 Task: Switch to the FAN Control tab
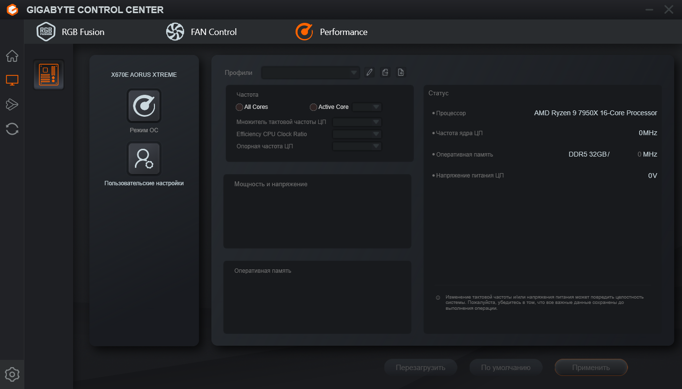click(201, 32)
